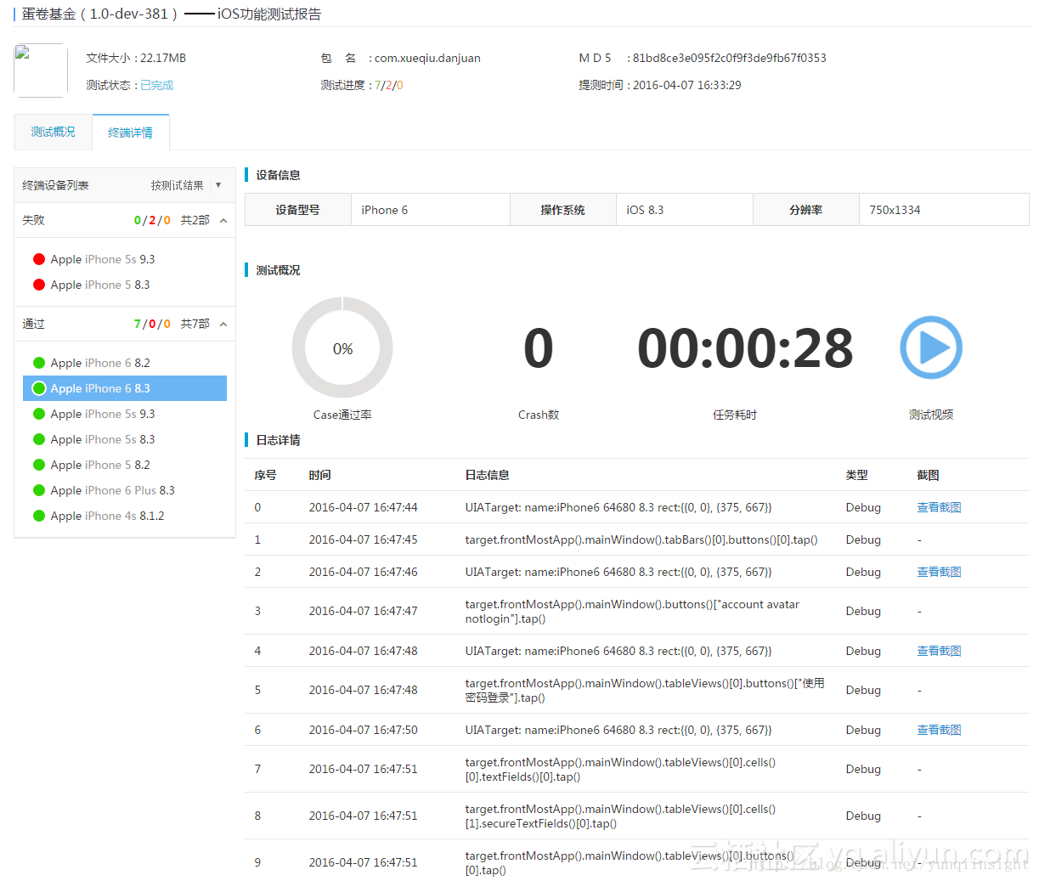This screenshot has width=1039, height=881.
Task: Select passed Apple iPhone 5s 8.3 device
Action: click(125, 439)
